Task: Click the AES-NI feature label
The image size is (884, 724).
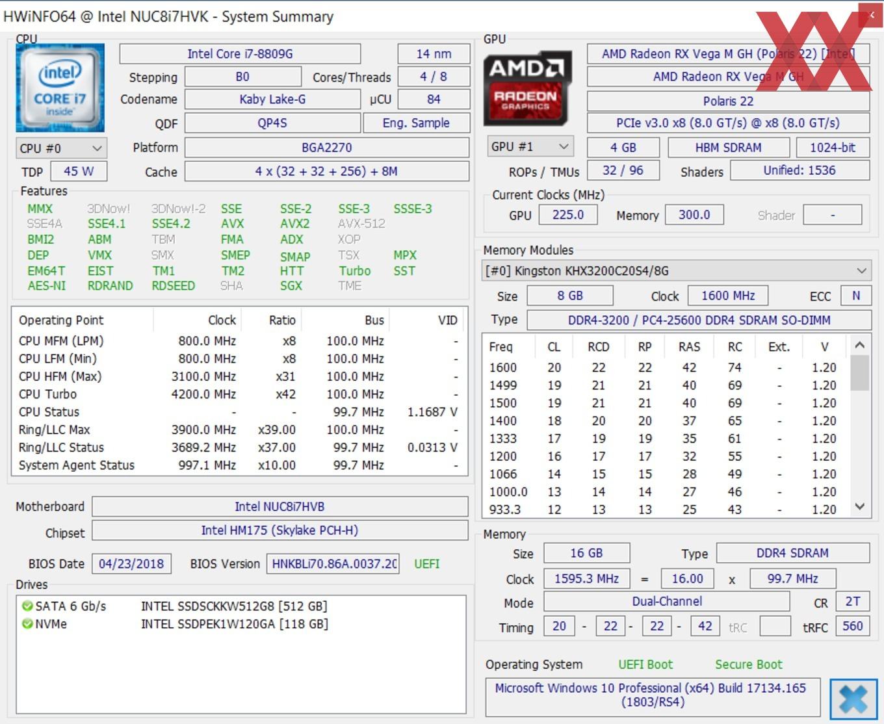Action: pos(47,285)
